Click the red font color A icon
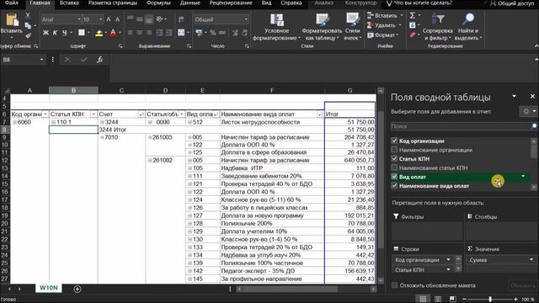 pyautogui.click(x=113, y=33)
